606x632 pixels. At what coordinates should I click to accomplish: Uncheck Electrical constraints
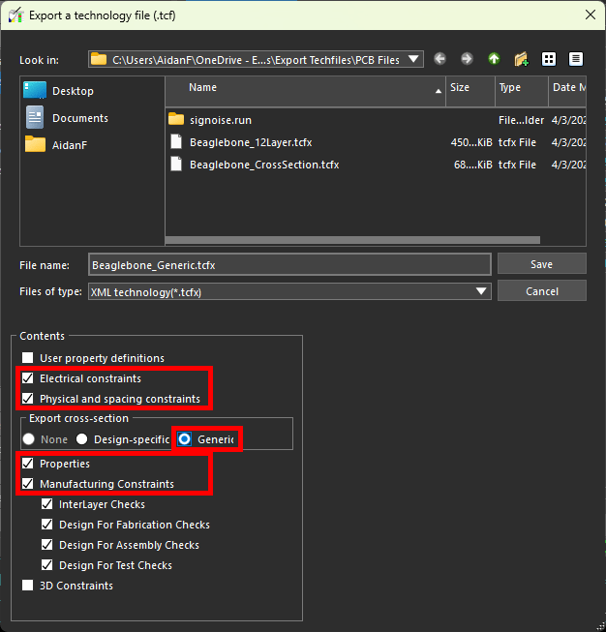28,378
